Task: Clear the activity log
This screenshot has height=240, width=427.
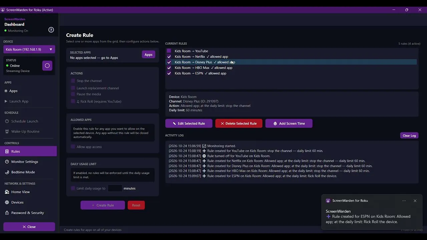Action: 409,136
